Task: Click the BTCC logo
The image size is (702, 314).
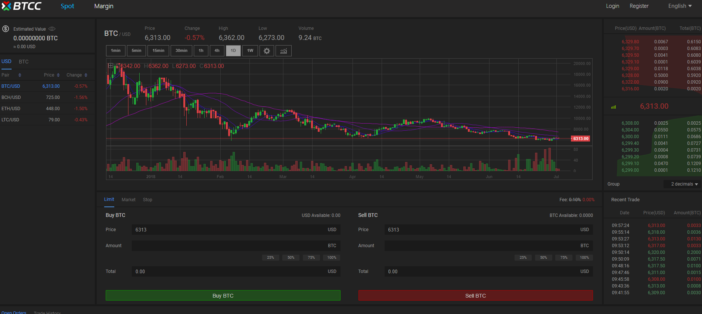Action: pos(21,6)
